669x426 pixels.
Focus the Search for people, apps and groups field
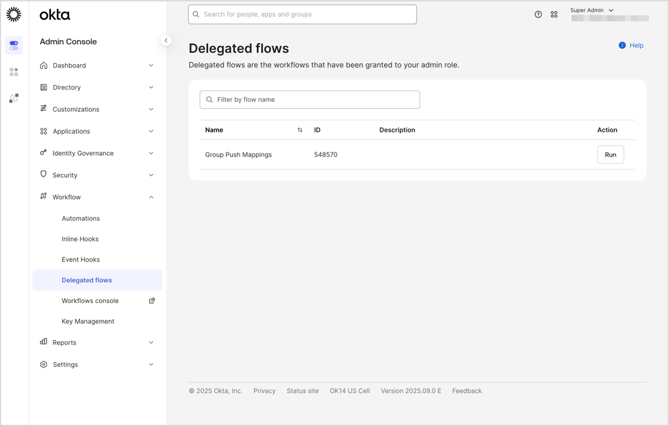tap(302, 15)
